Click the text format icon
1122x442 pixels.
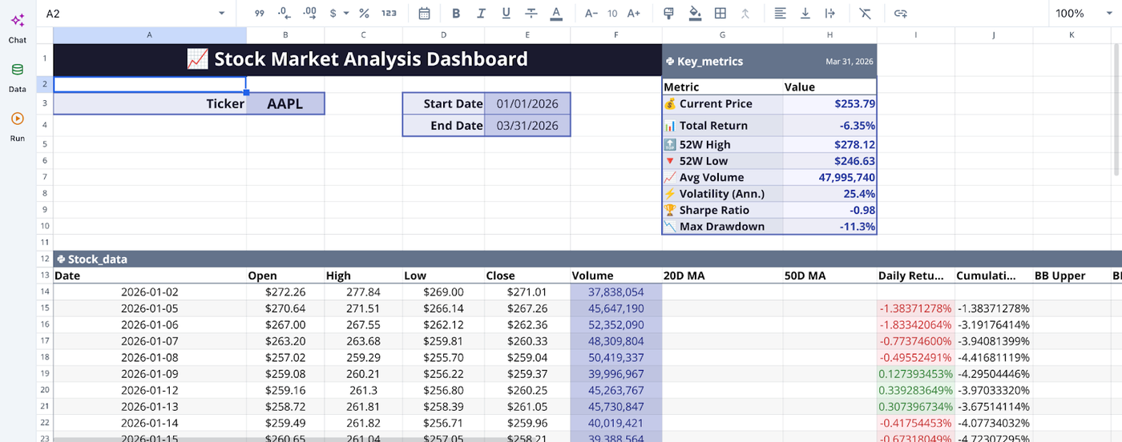click(x=259, y=13)
